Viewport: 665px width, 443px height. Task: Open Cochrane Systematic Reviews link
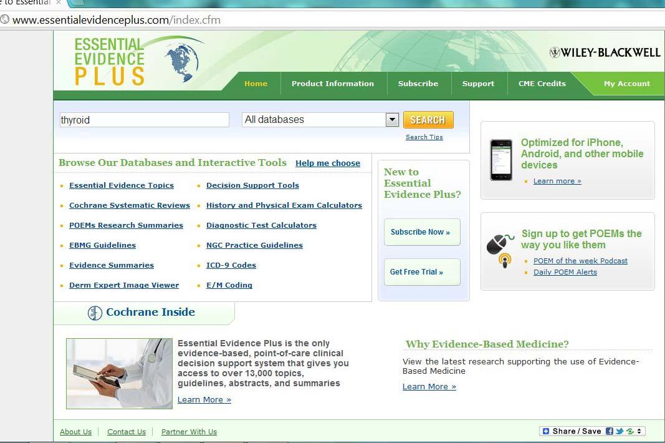130,205
